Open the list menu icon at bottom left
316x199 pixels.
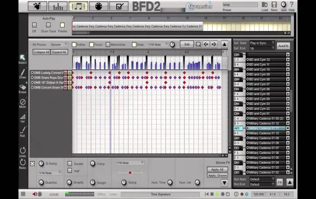pos(23,194)
